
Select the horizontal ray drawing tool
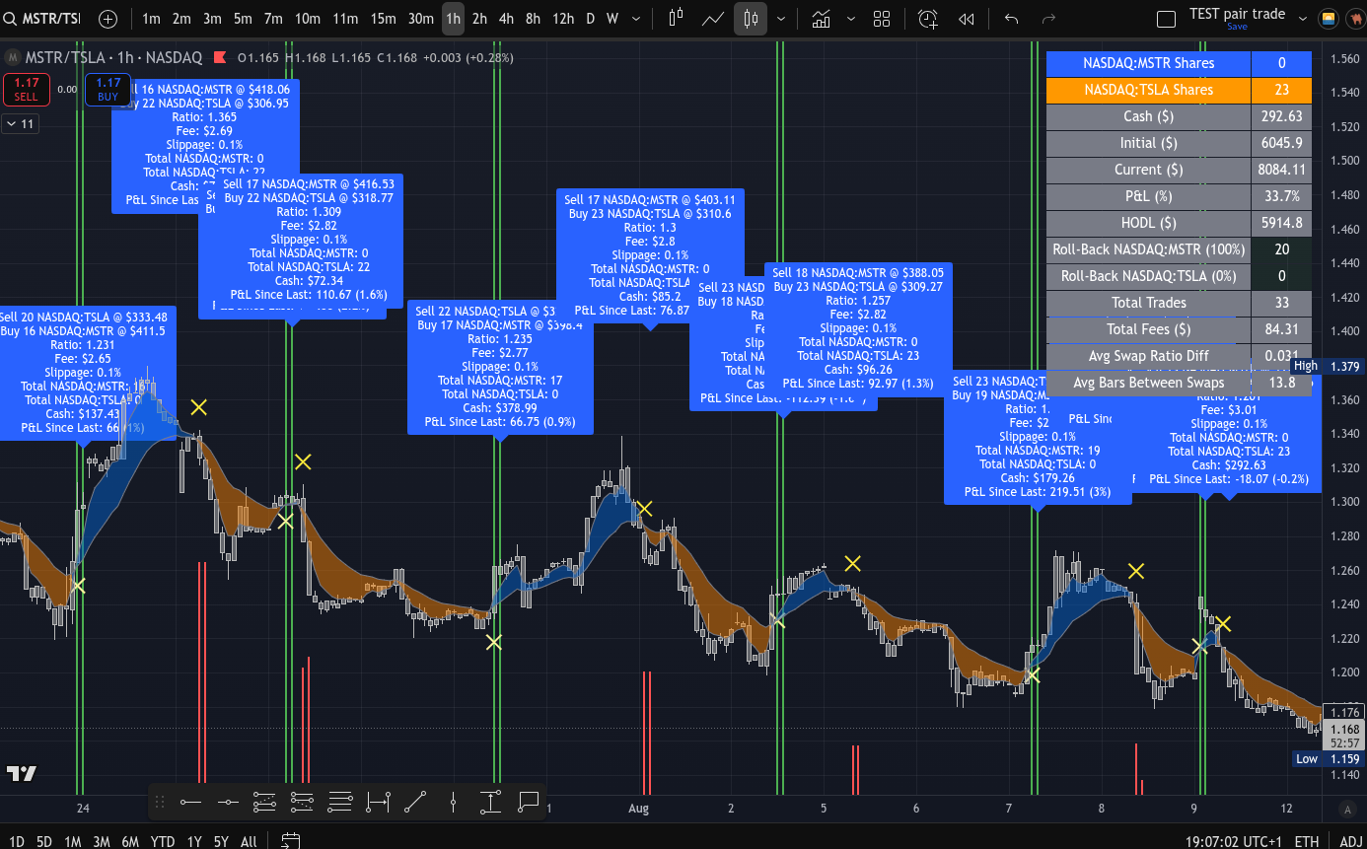pos(190,802)
